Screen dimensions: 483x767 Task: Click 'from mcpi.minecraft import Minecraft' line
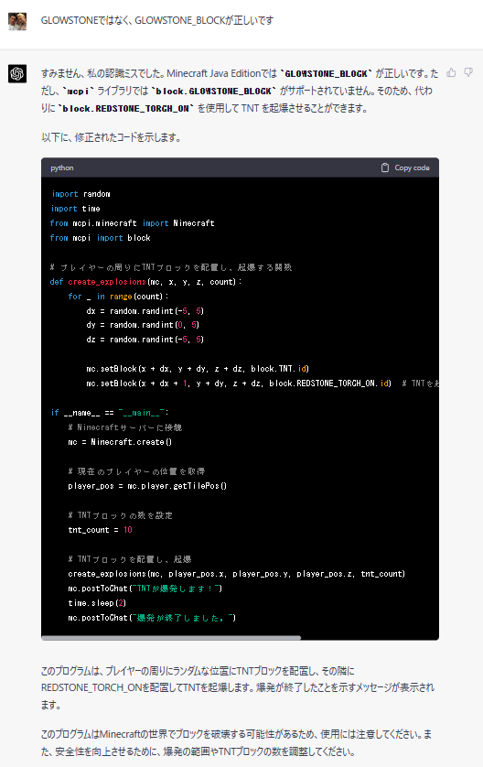pos(132,223)
